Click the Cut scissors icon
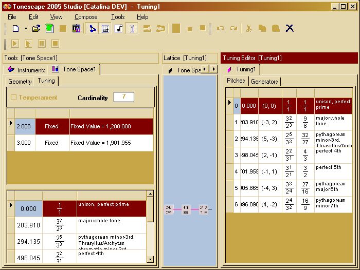 click(249, 28)
